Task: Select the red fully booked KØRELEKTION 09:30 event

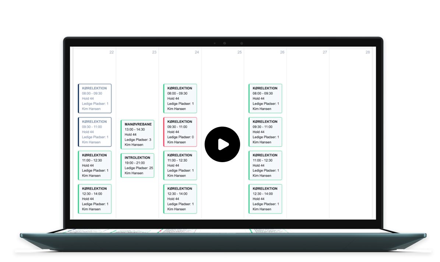Action: [180, 132]
